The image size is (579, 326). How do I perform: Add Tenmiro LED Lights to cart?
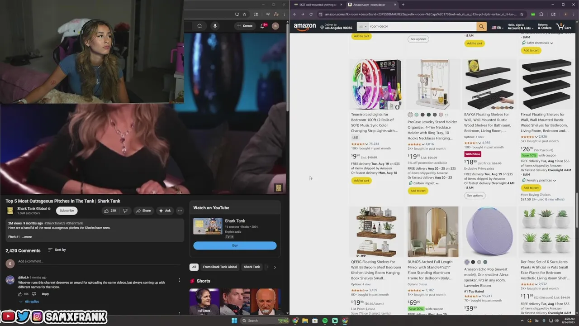click(x=361, y=180)
